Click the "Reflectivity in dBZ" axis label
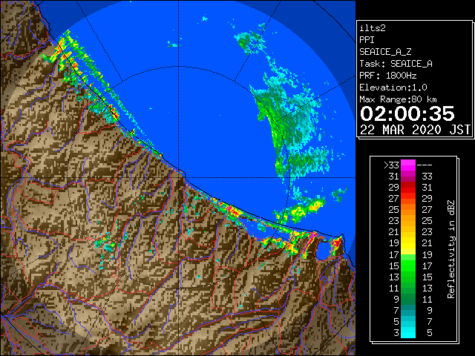The width and height of the screenshot is (475, 356). pos(451,249)
